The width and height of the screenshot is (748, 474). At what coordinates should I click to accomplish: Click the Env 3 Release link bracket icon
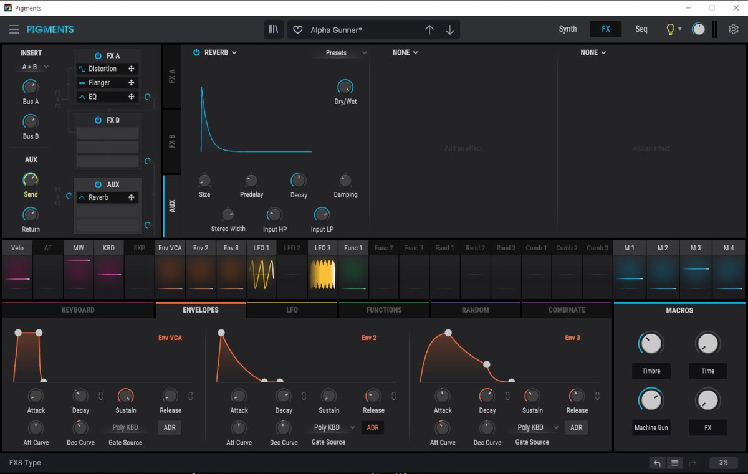click(x=597, y=396)
